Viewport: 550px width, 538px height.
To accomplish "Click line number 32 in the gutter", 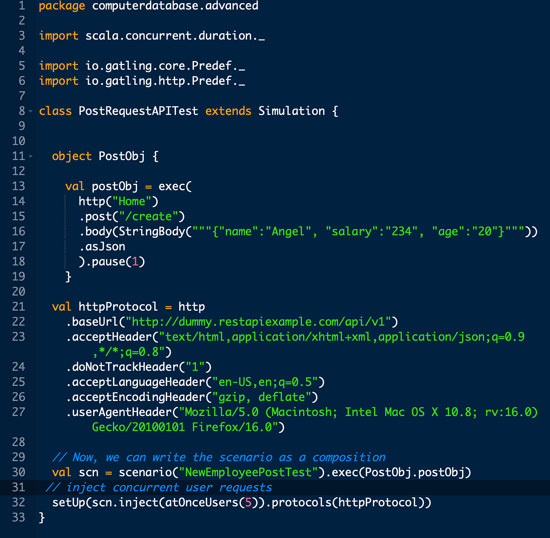I will tap(19, 502).
